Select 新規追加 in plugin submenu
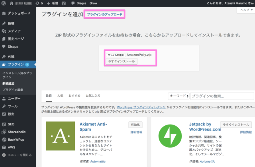 8,84
